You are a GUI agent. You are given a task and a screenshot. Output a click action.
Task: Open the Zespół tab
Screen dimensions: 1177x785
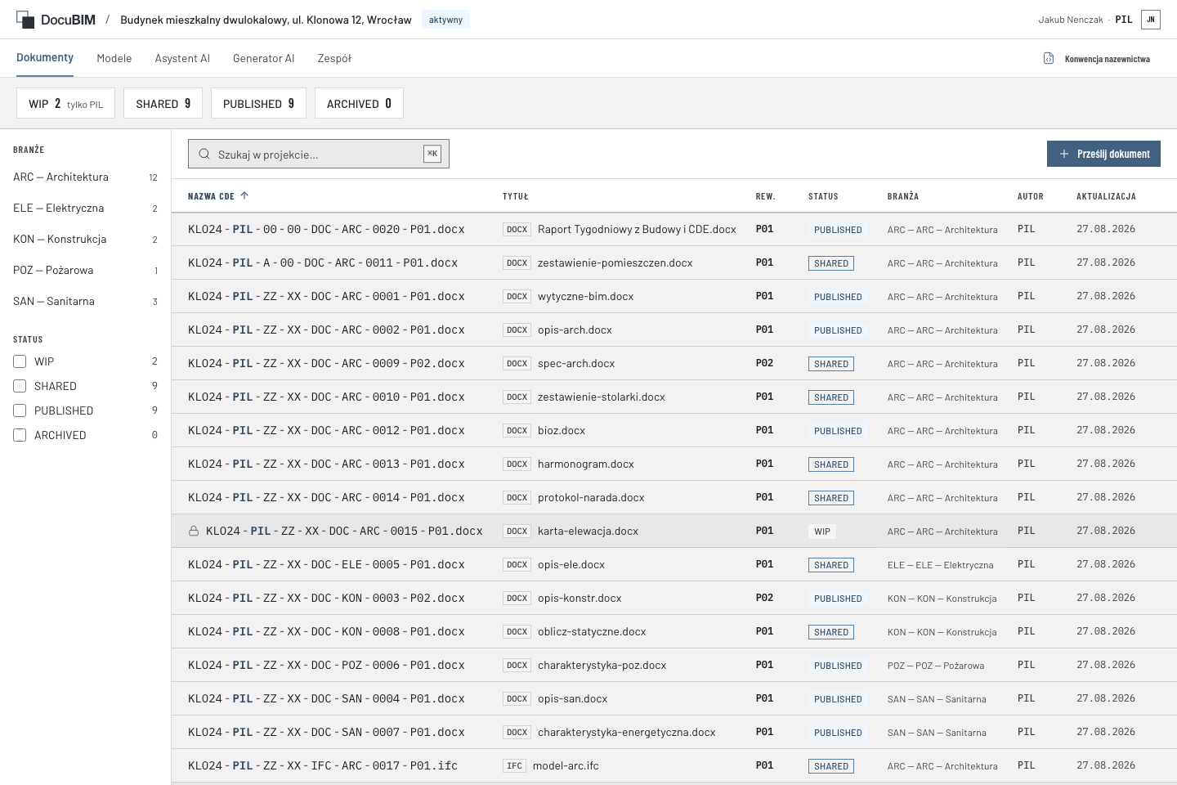point(334,58)
